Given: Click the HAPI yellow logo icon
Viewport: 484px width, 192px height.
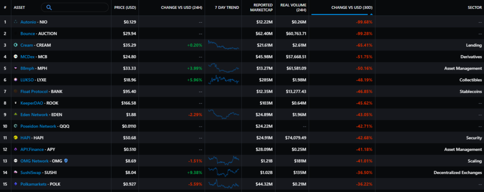Looking at the screenshot, I should click(x=16, y=138).
